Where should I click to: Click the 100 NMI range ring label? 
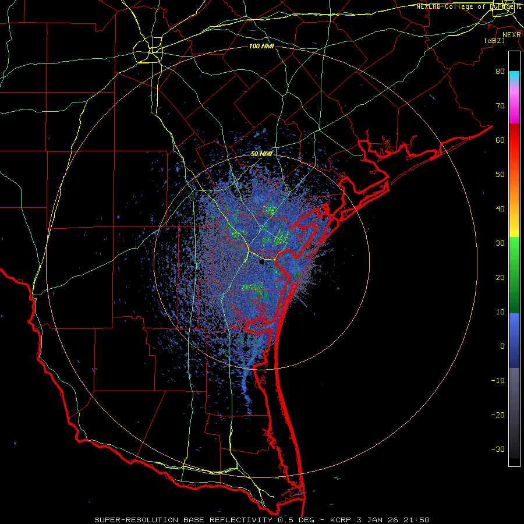(x=261, y=46)
